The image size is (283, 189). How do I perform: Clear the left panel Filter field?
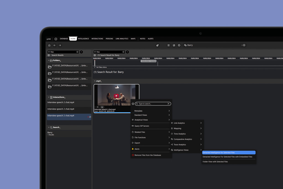(77, 52)
